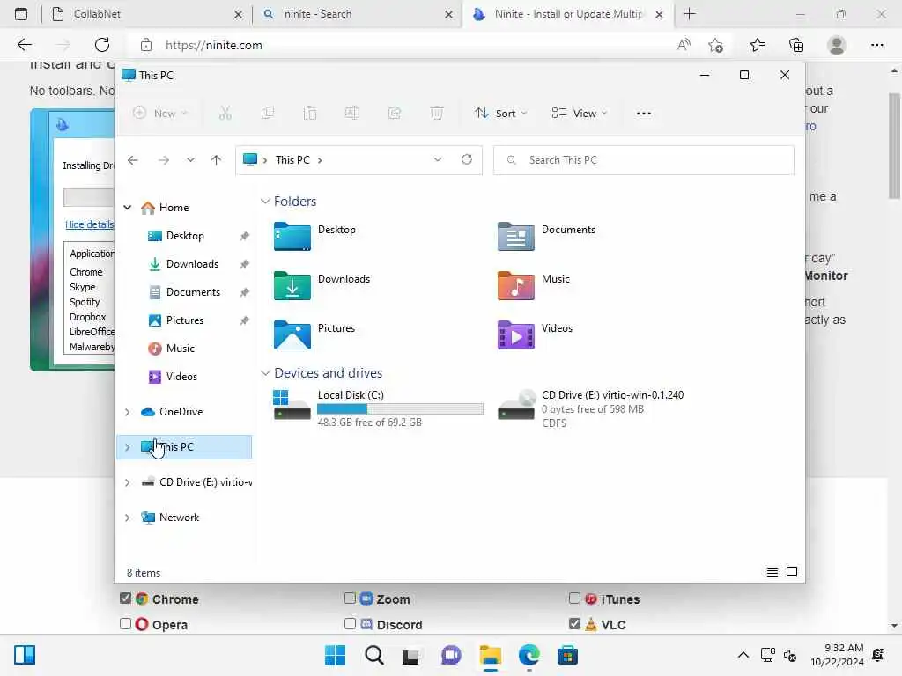
Task: Select CD Drive (E:) virtio-win in Devices
Action: [x=591, y=408]
